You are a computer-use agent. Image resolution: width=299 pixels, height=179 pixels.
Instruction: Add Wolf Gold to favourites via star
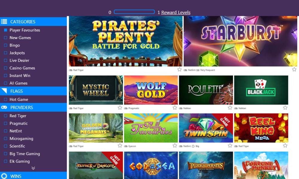coord(175,108)
